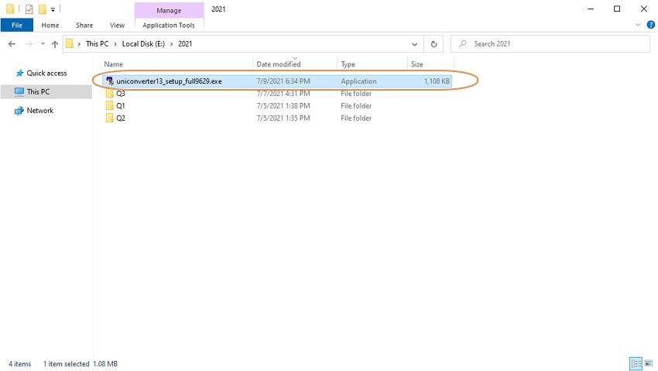Open the Application Tools tab
Viewport: 658px width, 371px height.
169,25
